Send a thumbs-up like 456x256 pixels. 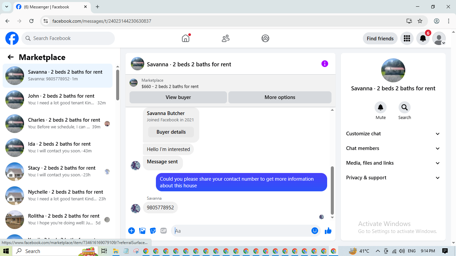click(x=328, y=231)
